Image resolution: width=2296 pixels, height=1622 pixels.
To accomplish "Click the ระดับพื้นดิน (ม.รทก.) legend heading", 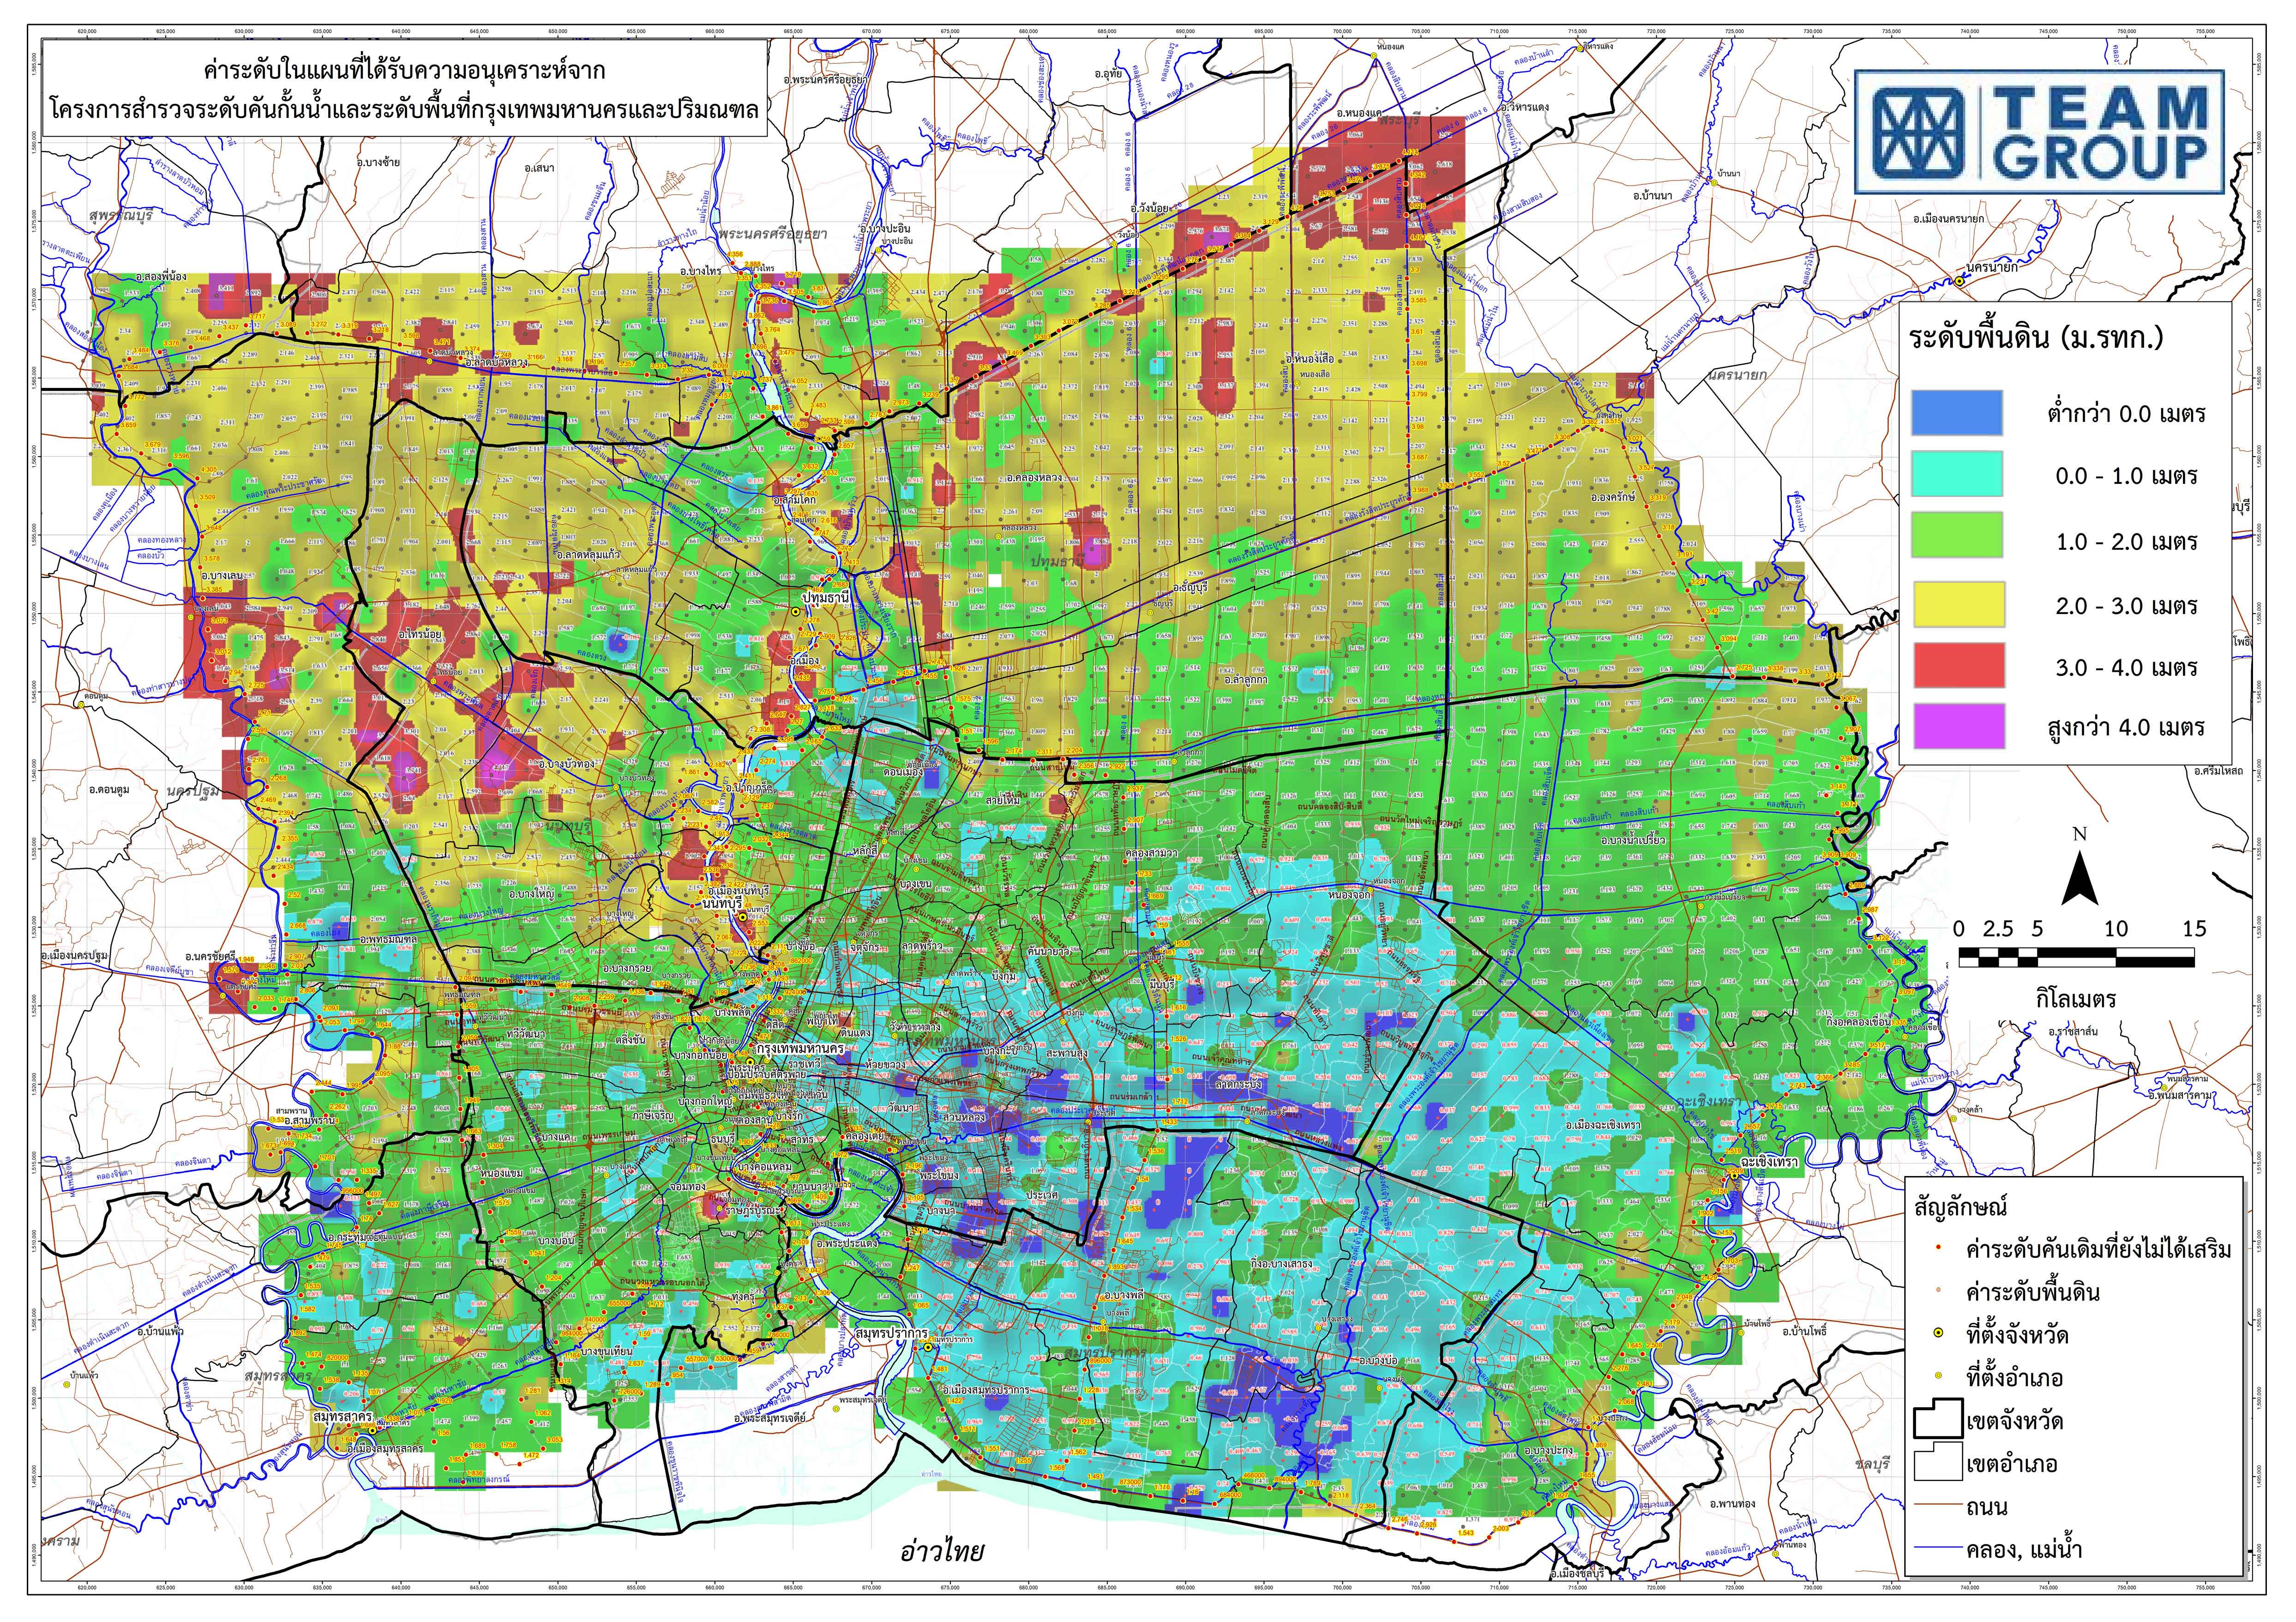I will coord(2037,338).
